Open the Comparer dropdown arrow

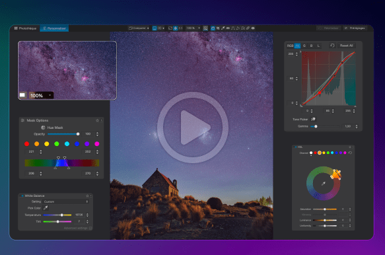[x=148, y=28]
